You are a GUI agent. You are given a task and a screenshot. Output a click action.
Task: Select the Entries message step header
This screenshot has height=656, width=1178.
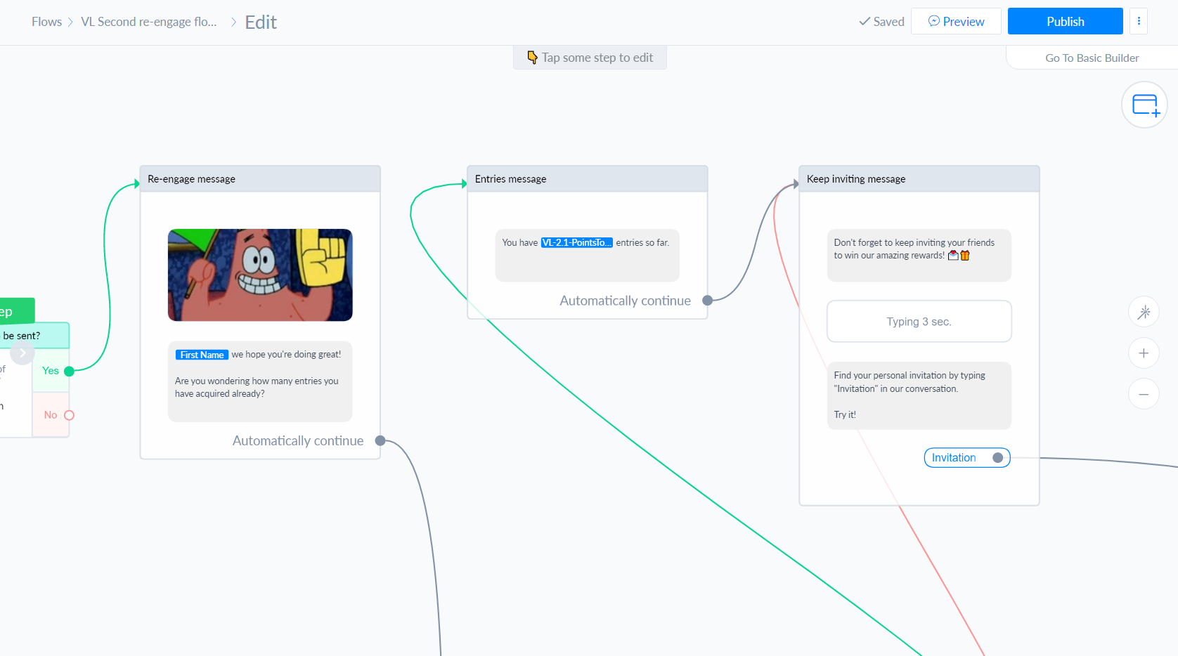tap(588, 179)
